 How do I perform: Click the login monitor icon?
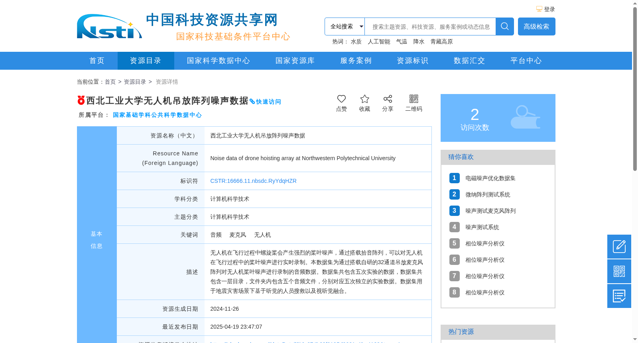pyautogui.click(x=539, y=9)
